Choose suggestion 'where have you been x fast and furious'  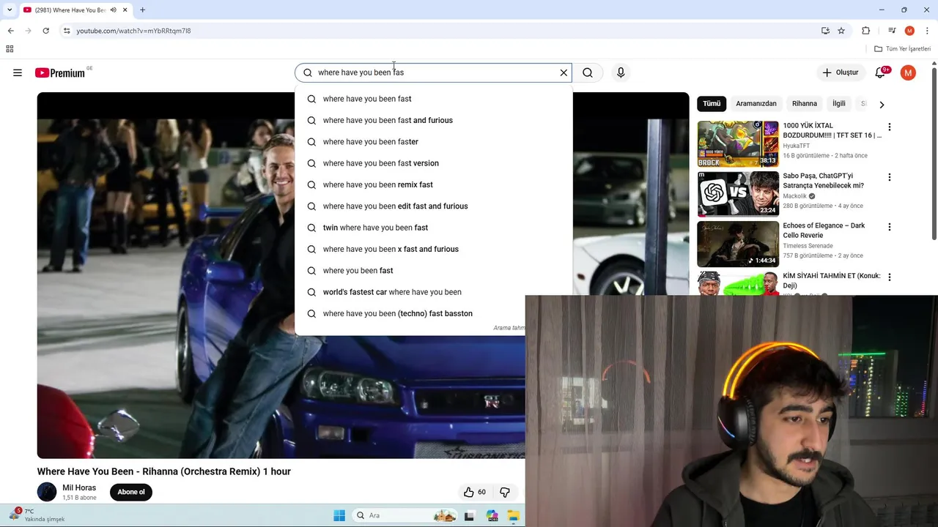433,249
